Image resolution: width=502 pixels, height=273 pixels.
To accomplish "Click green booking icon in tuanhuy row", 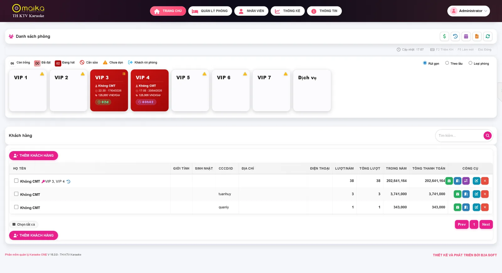I will pyautogui.click(x=457, y=194).
